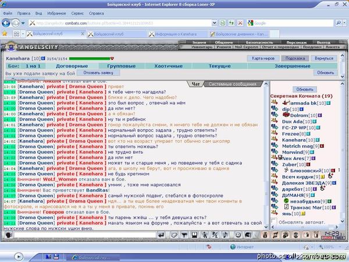The width and height of the screenshot is (349, 262).
Task: Click the Анкета link in top menu
Action: coord(333,47)
